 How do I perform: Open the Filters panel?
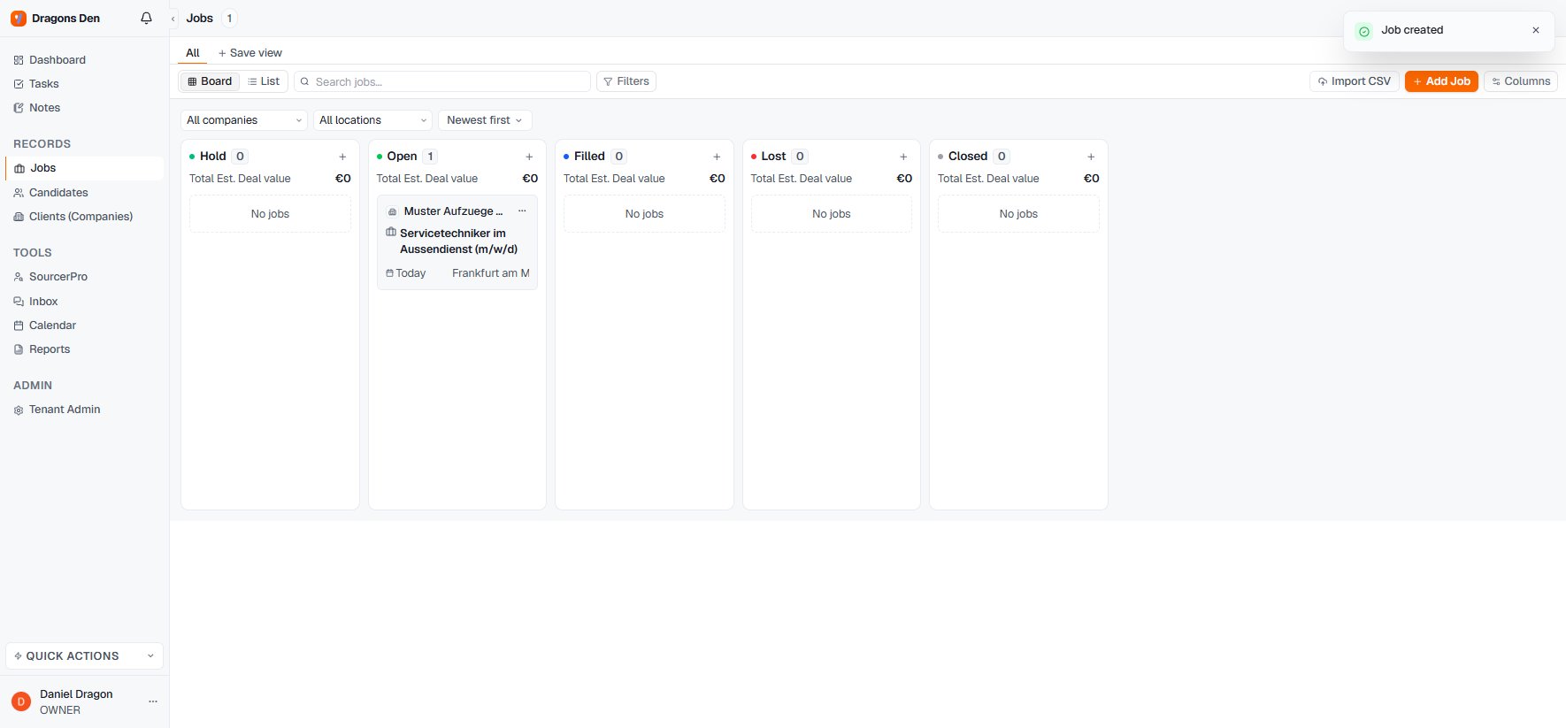point(626,81)
